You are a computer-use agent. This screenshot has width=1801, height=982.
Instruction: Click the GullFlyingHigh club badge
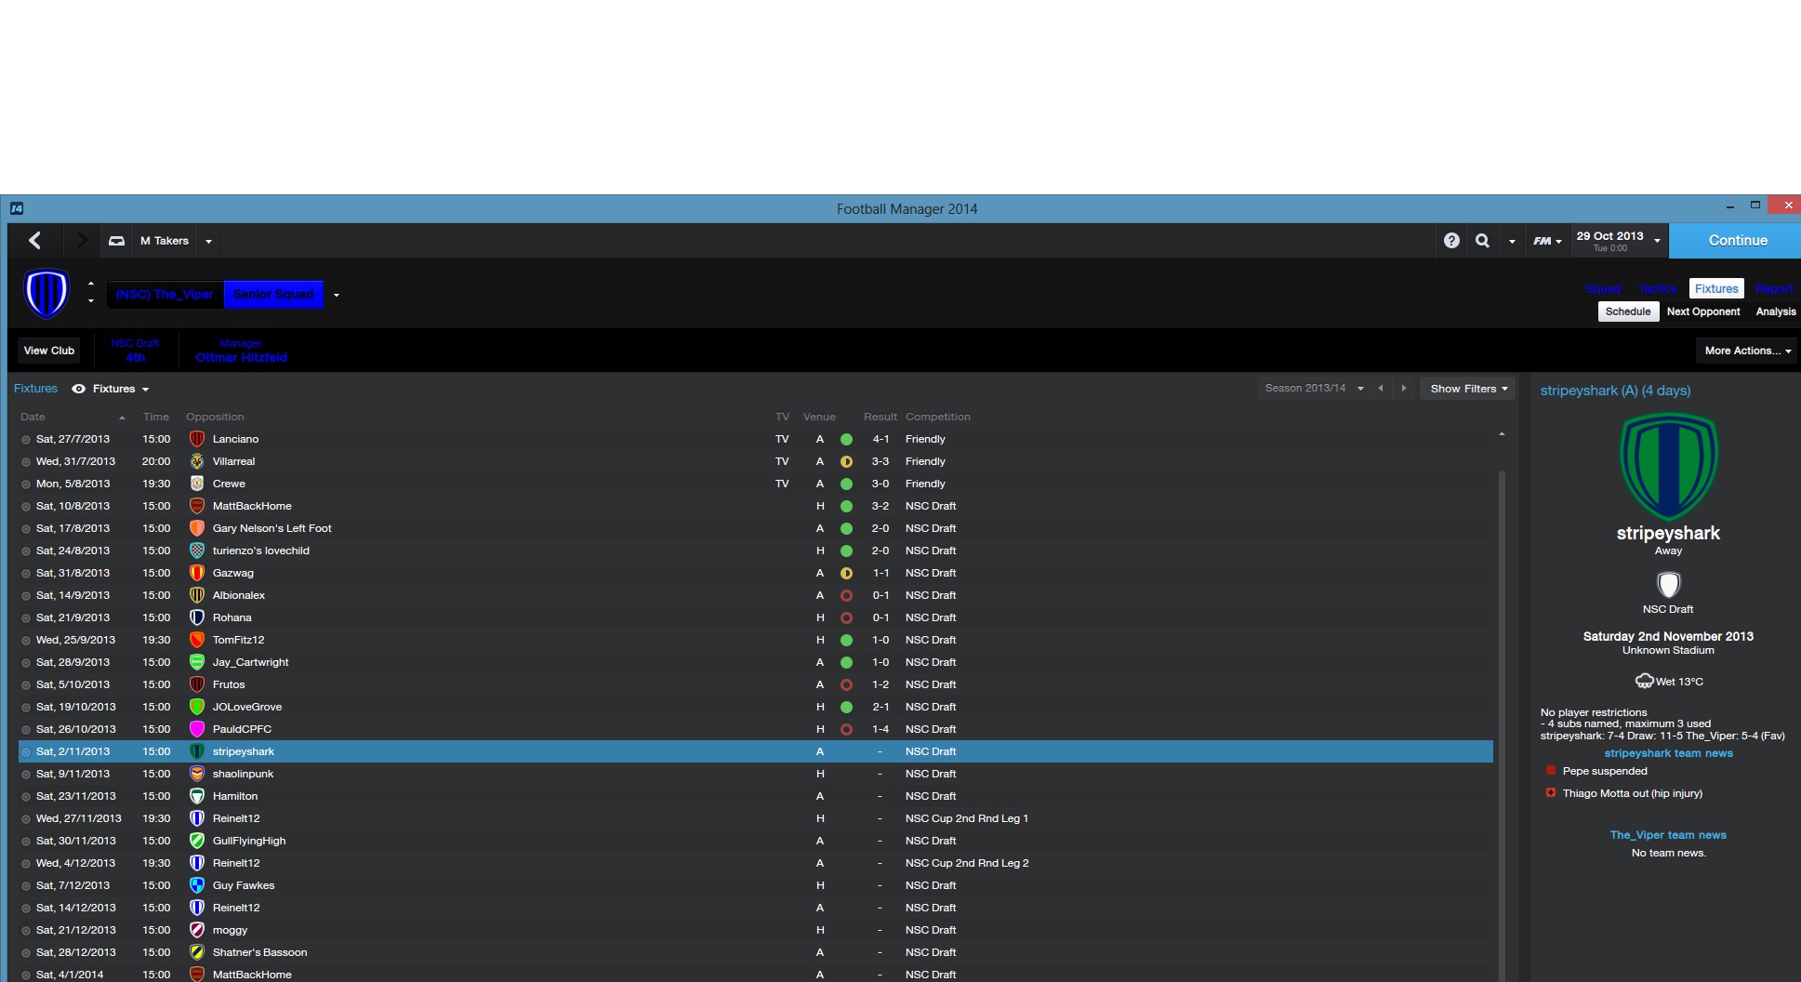[197, 841]
